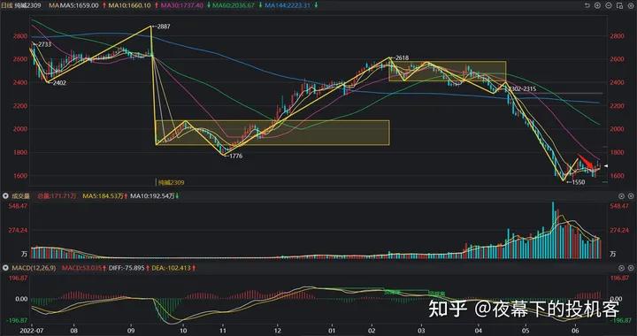637x336 pixels.
Task: Click the 1550 low price label
Action: click(x=577, y=182)
